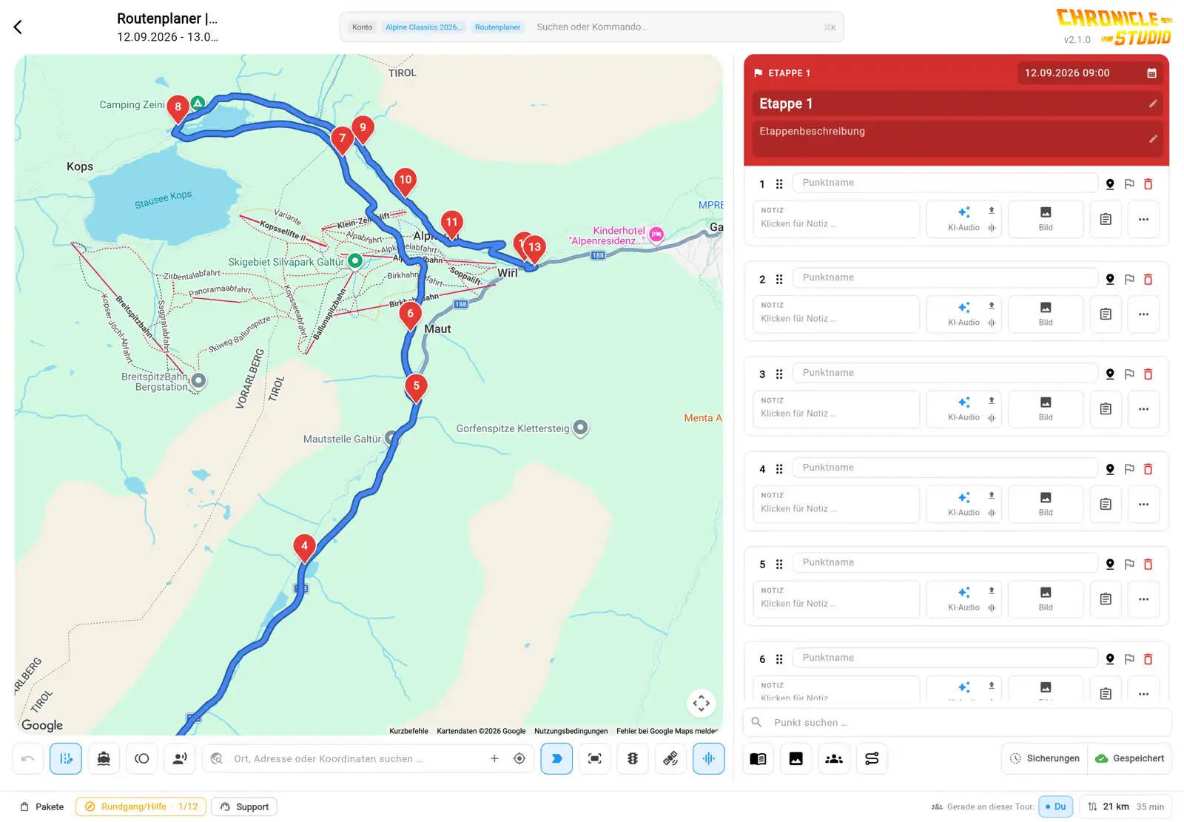This screenshot has height=822, width=1184.
Task: Open the image gallery below point list
Action: (796, 759)
